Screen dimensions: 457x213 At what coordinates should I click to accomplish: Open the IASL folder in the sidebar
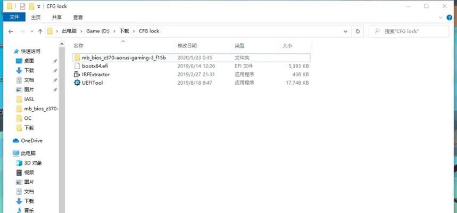point(29,99)
